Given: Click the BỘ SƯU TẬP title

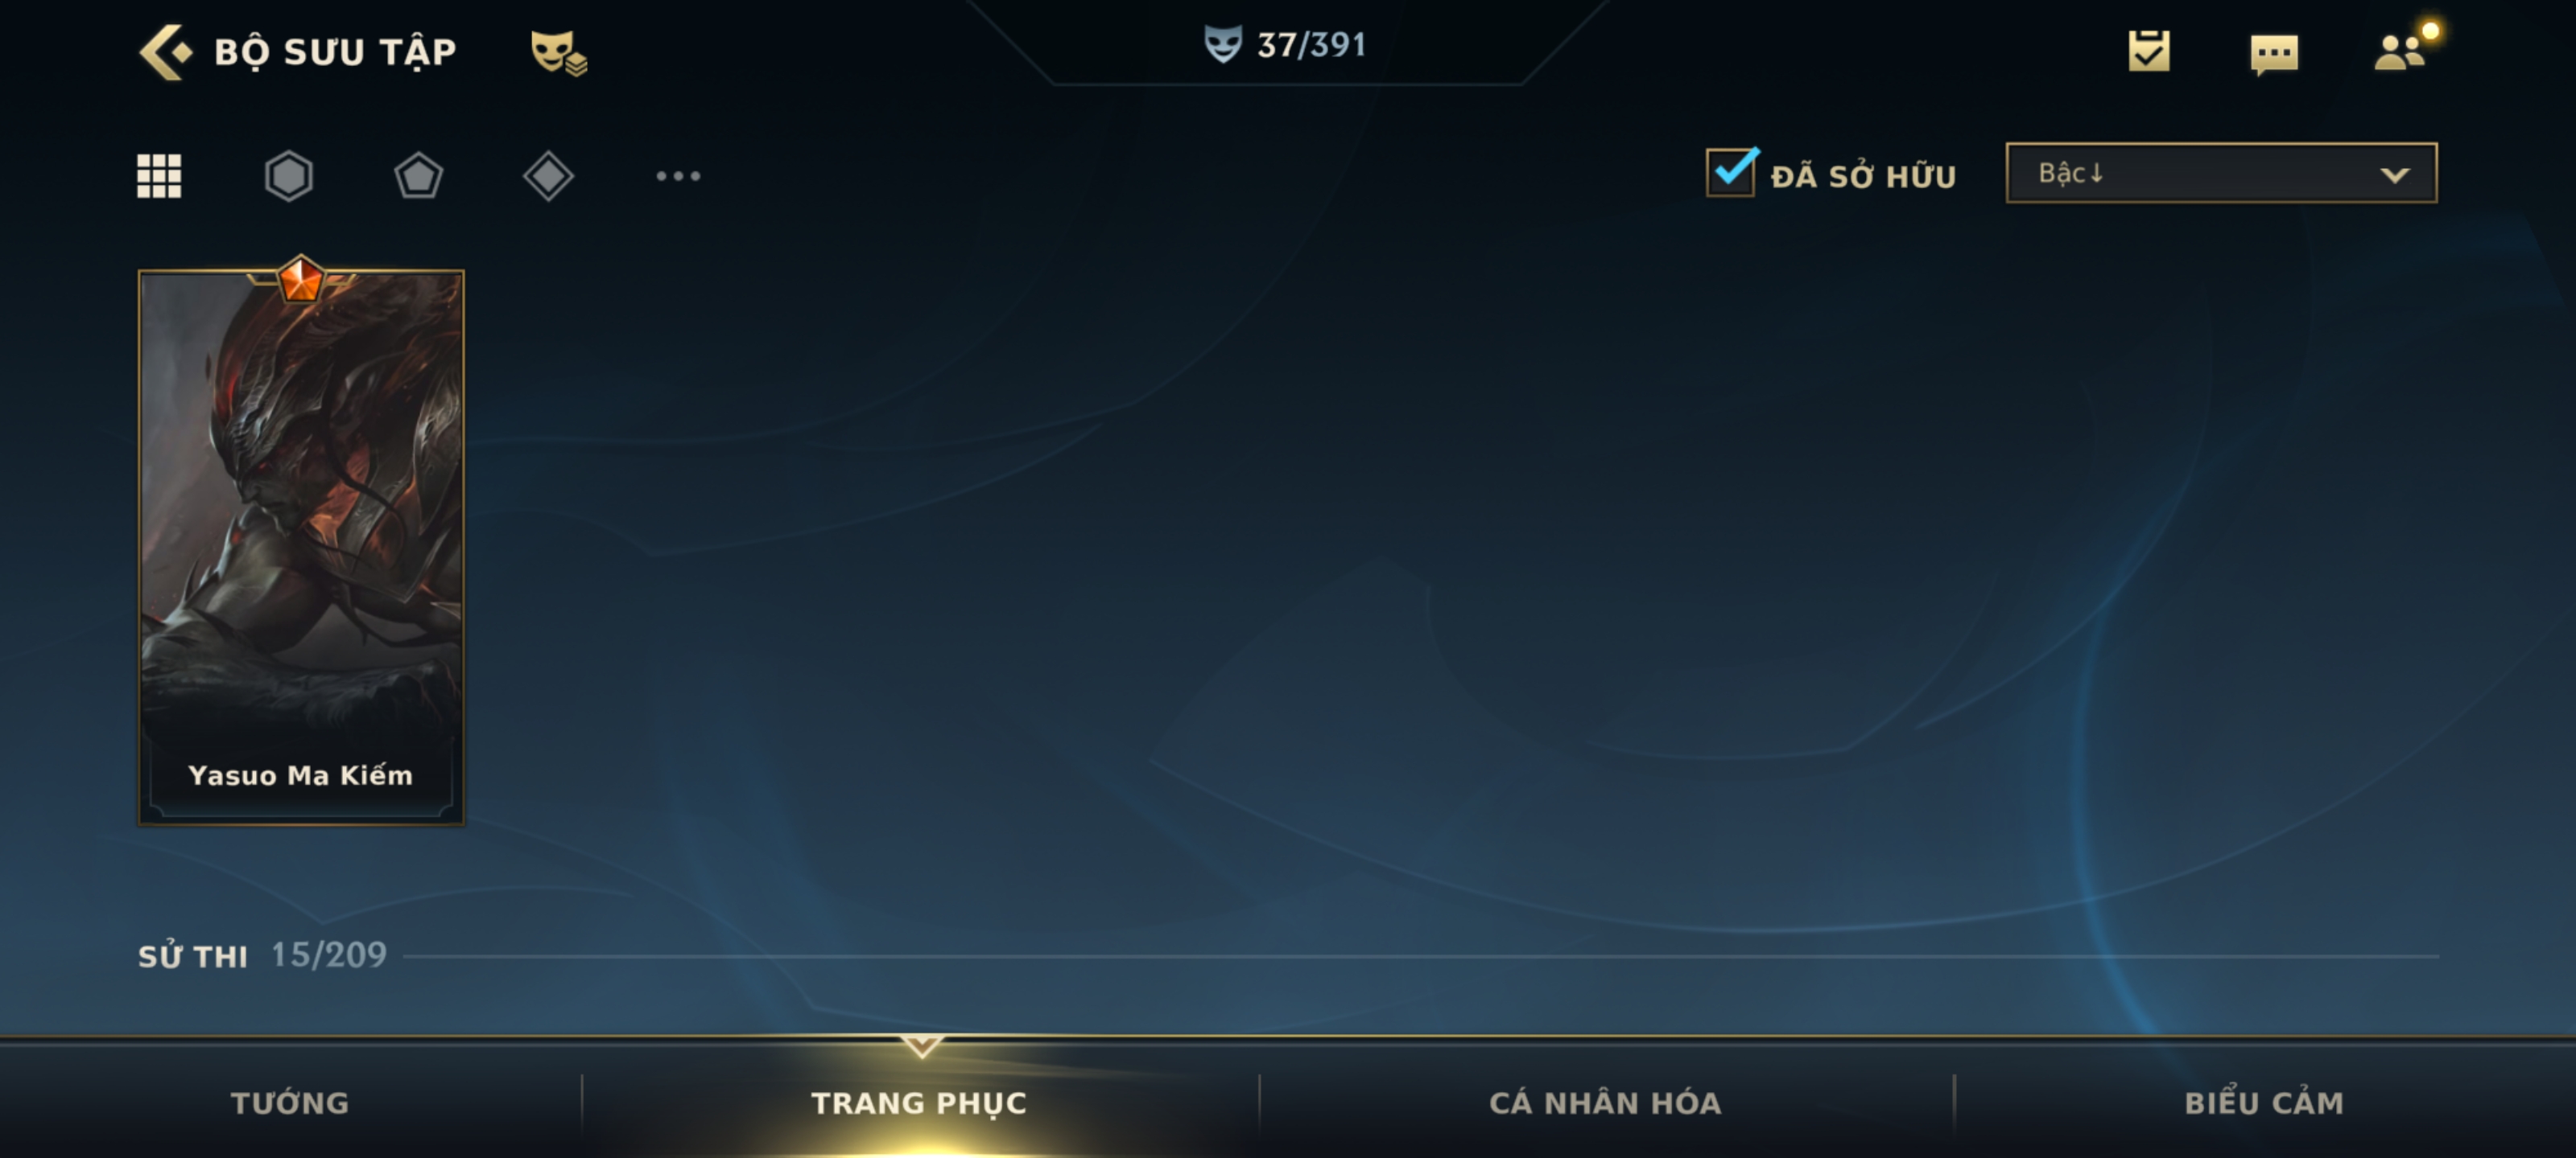Looking at the screenshot, I should tap(335, 52).
